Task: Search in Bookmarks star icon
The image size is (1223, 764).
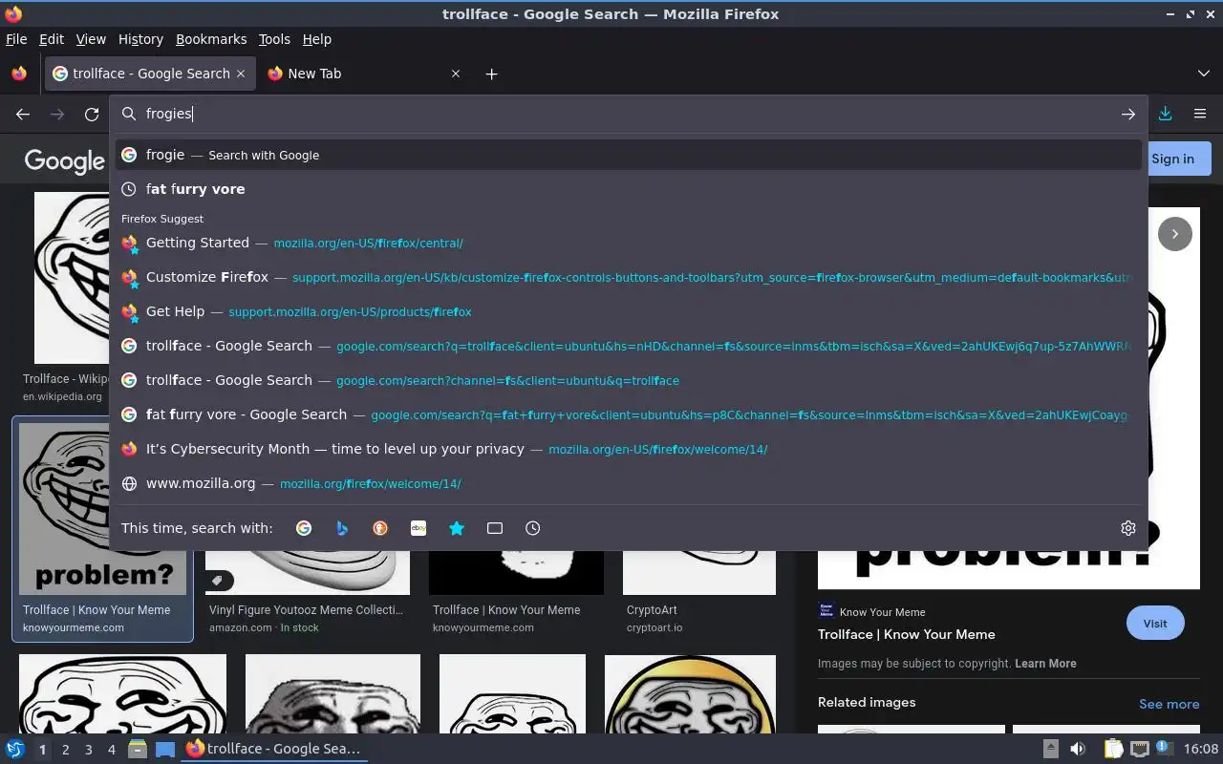Action: coord(457,528)
